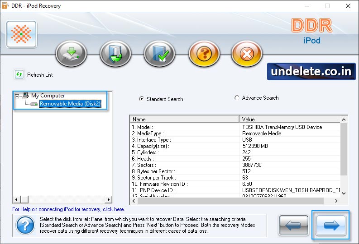
Task: Select Advance Search radio button
Action: [x=237, y=97]
